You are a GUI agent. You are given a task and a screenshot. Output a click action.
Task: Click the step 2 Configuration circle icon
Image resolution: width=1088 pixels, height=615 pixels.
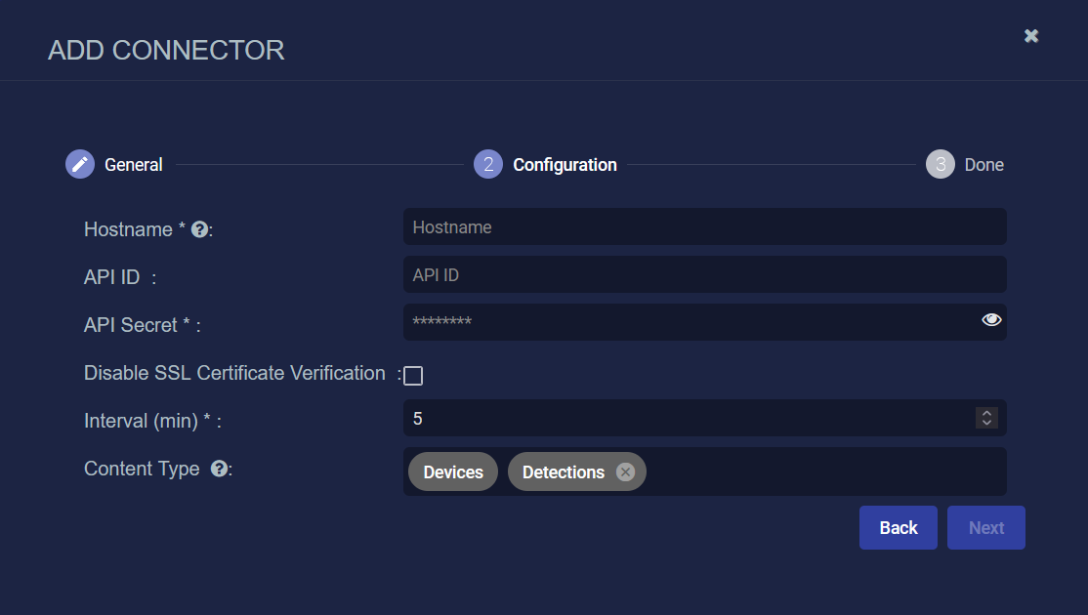[x=488, y=164]
